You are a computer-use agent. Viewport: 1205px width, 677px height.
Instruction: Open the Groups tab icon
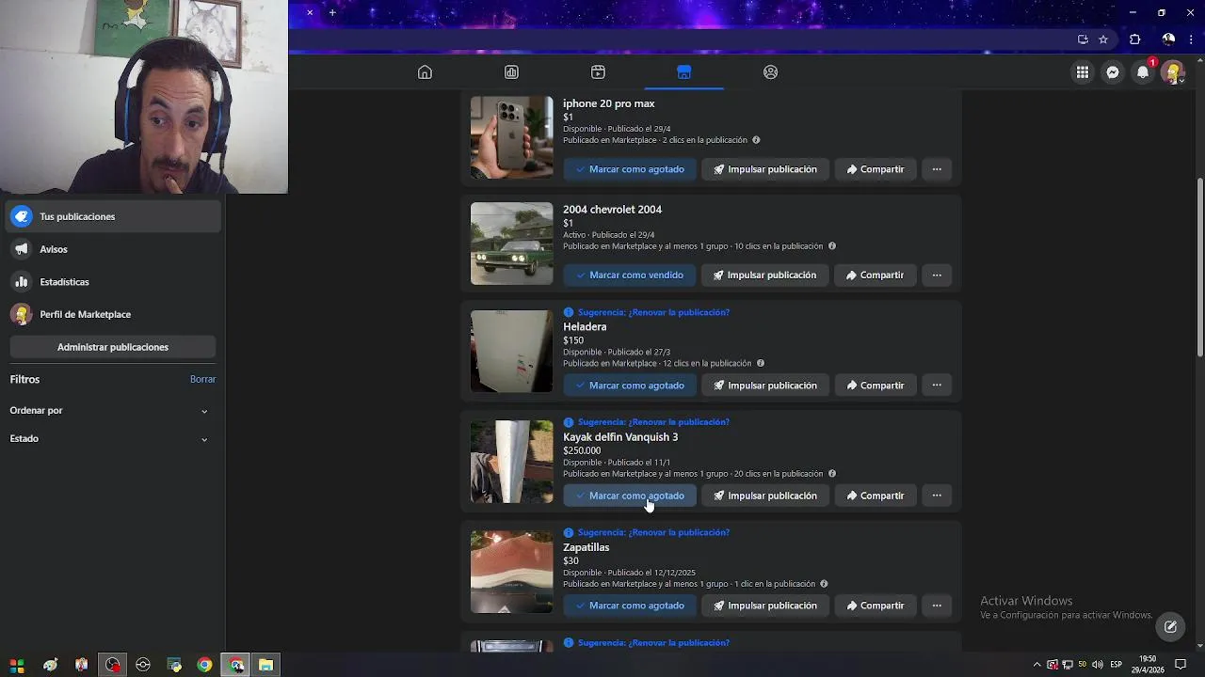tap(771, 72)
